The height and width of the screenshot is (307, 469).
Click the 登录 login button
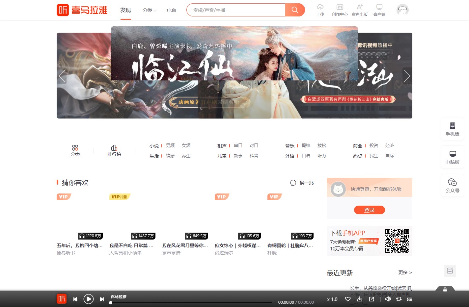point(370,210)
